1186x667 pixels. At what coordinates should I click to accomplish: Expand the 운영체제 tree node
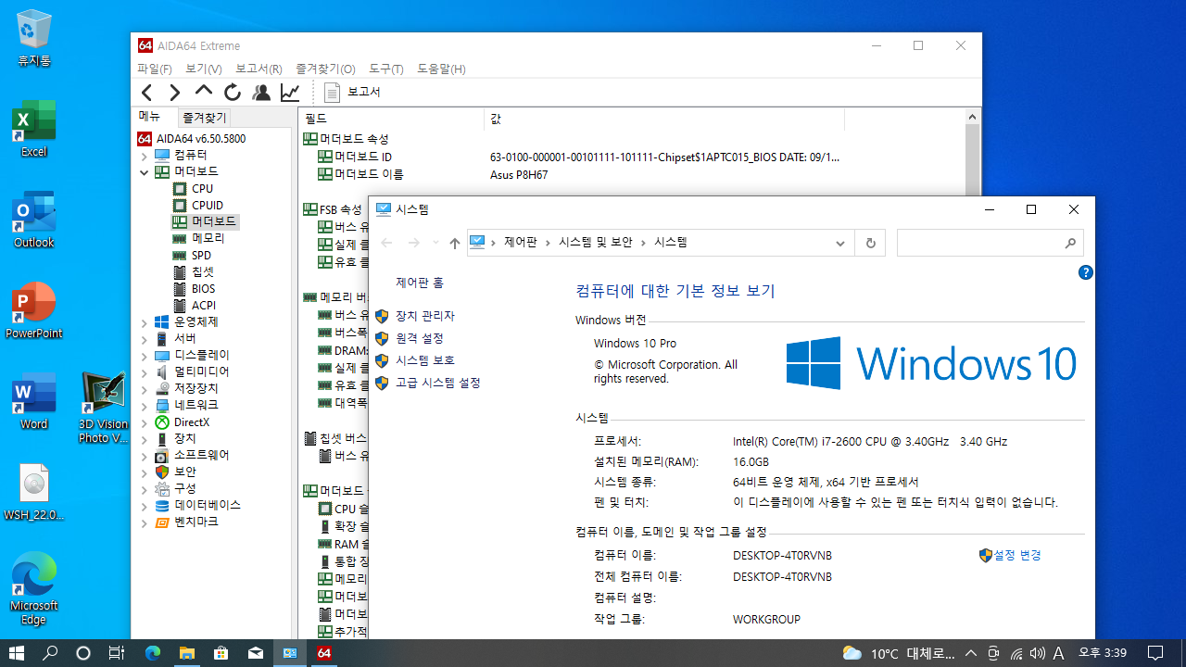[x=144, y=322]
